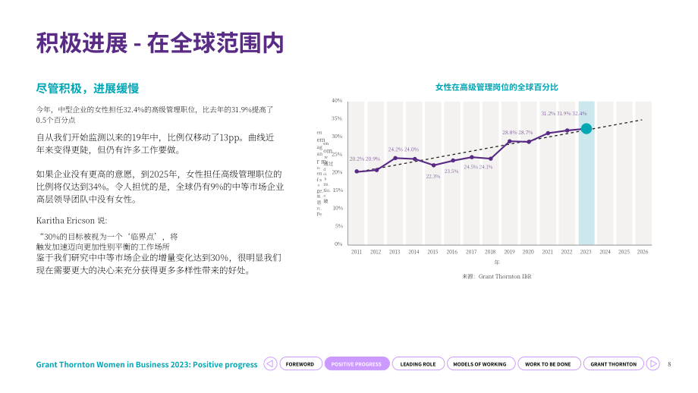The width and height of the screenshot is (698, 393).
Task: Click the page number 8
Action: (669, 364)
